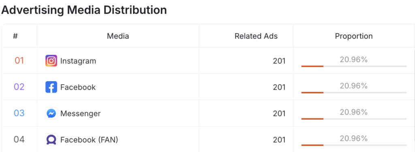The image size is (415, 152).
Task: Click the Advertising Media Distribution heading
Action: 84,10
